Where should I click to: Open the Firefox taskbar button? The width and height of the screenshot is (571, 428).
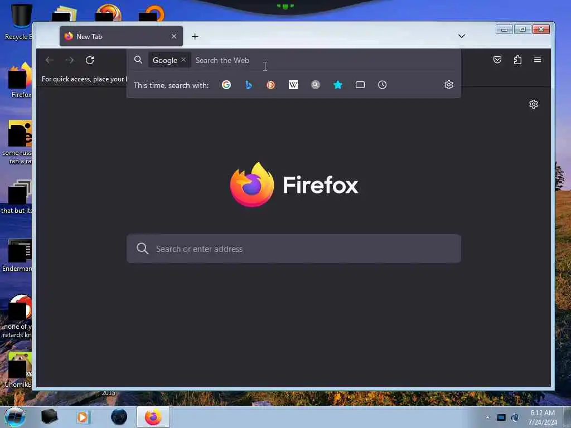(153, 417)
